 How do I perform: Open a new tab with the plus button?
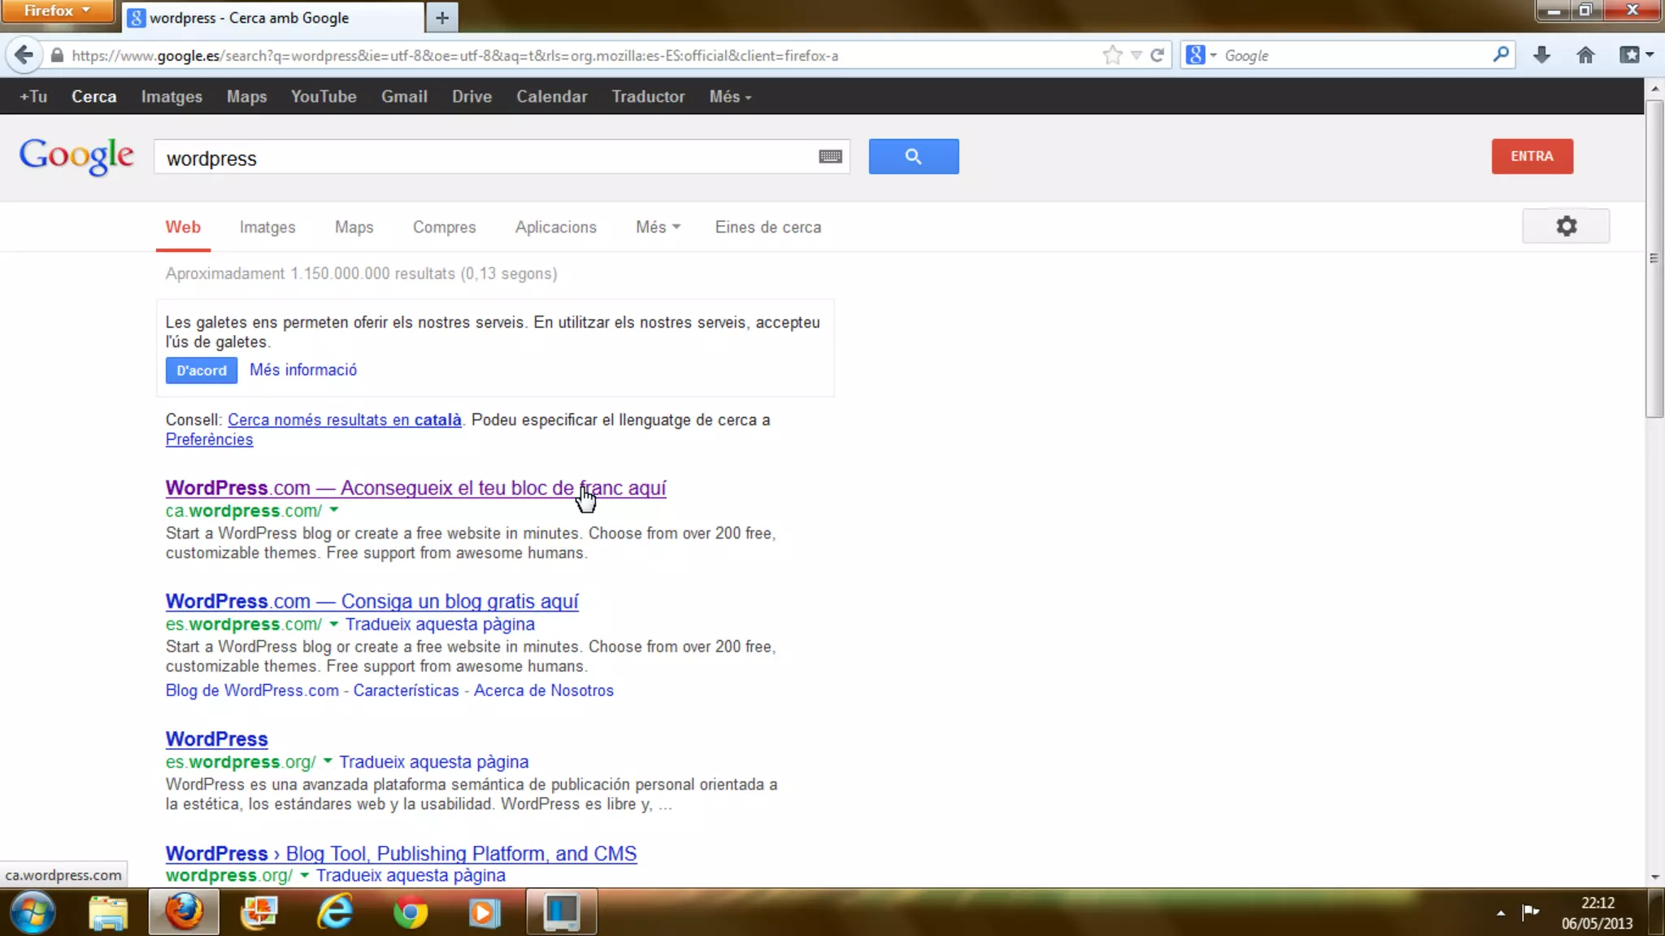click(x=441, y=18)
